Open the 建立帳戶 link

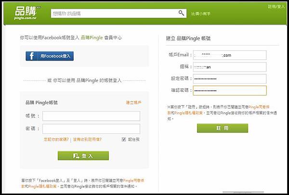click(134, 103)
